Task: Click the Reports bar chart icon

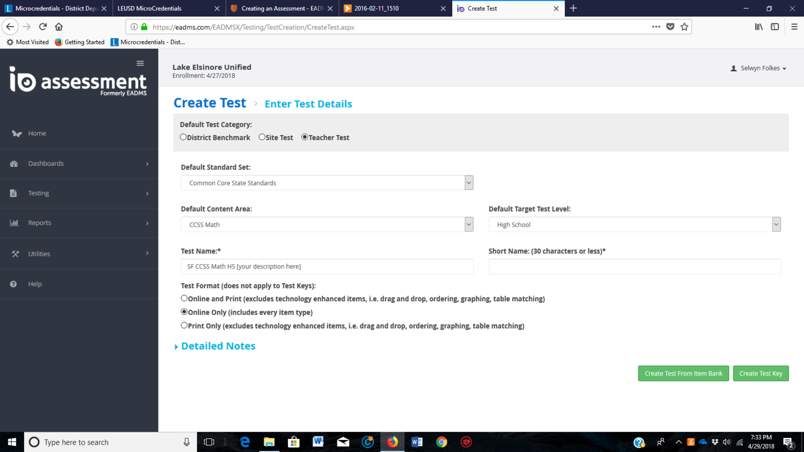Action: pos(14,223)
